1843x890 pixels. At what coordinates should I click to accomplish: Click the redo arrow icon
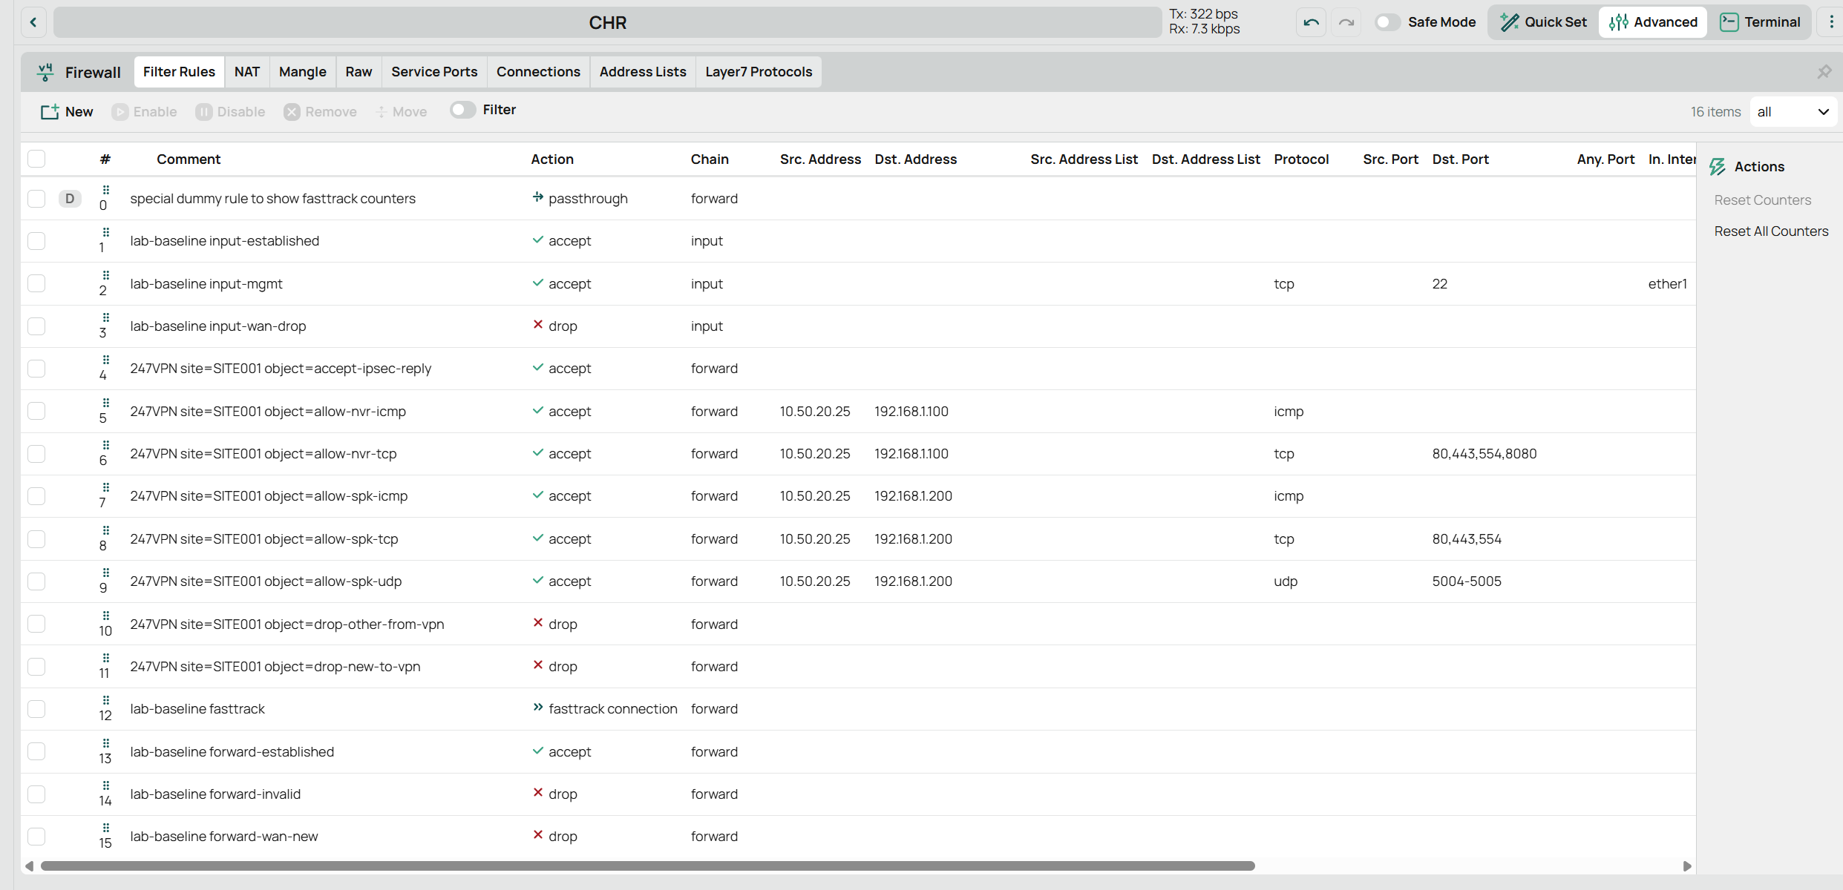point(1346,22)
